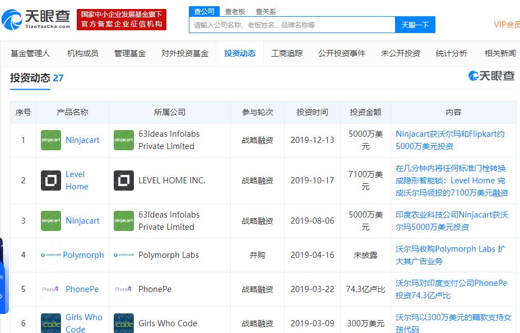Open the Level Home product link
The image size is (520, 333).
pos(77,181)
